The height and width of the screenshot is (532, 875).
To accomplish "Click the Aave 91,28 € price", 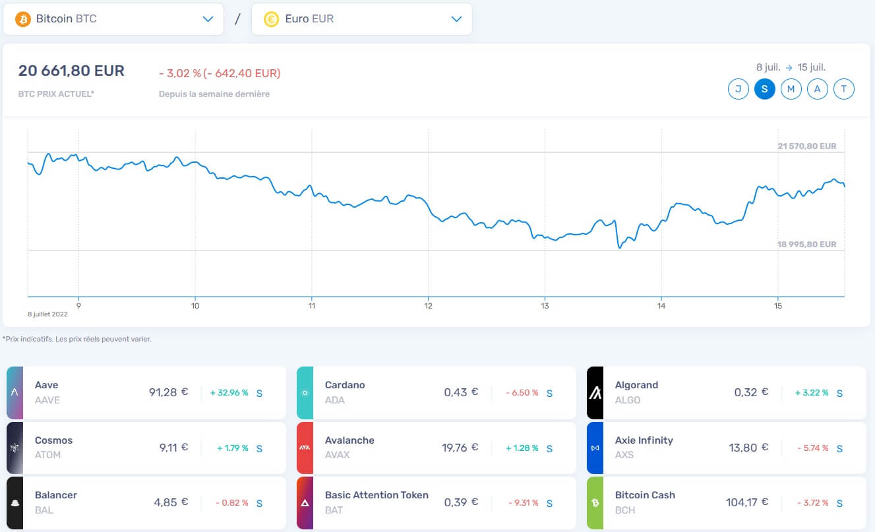I will 169,392.
